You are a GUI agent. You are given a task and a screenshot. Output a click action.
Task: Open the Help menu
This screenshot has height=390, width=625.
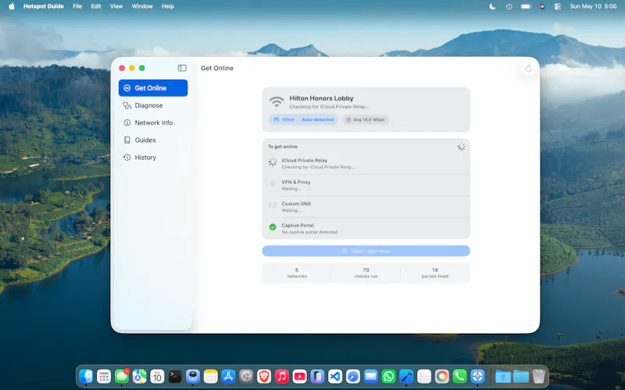click(168, 6)
